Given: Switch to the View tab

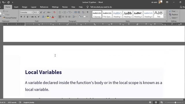Looking at the screenshot, I should click(73, 7).
